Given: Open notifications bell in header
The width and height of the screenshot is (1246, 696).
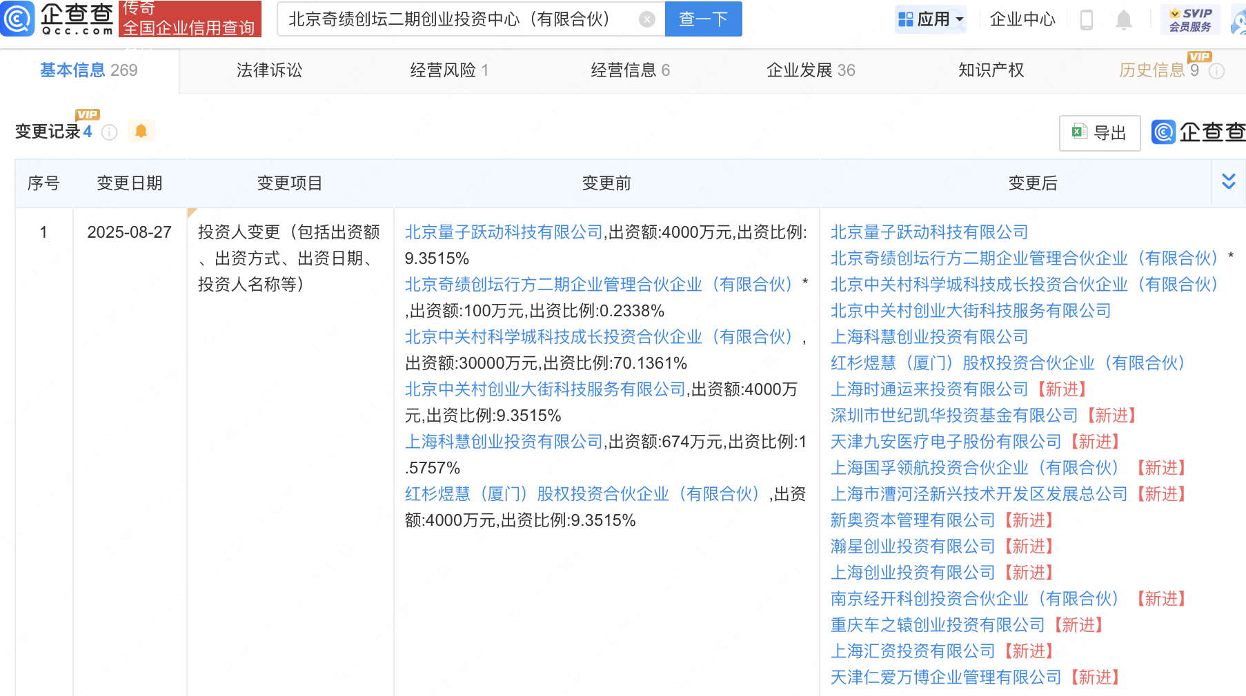Looking at the screenshot, I should (x=1123, y=20).
